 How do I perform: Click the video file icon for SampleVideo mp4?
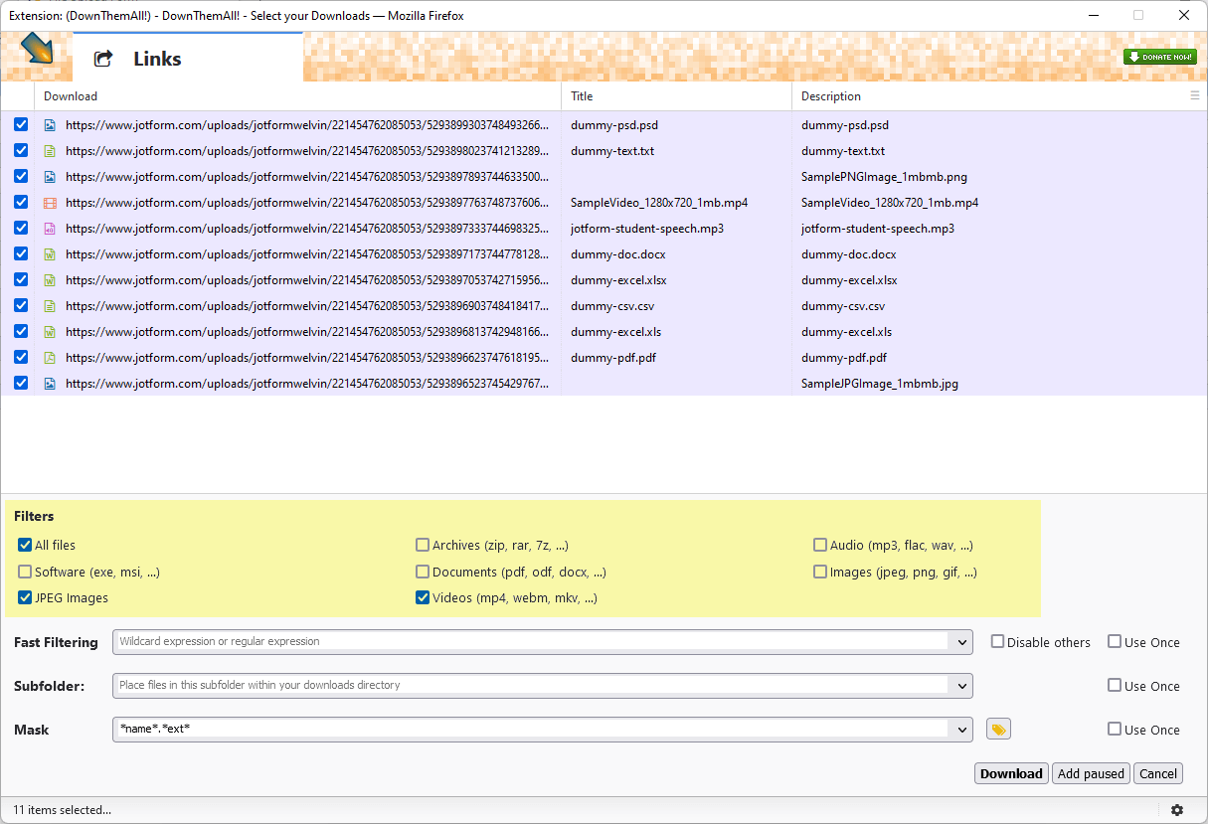(50, 203)
